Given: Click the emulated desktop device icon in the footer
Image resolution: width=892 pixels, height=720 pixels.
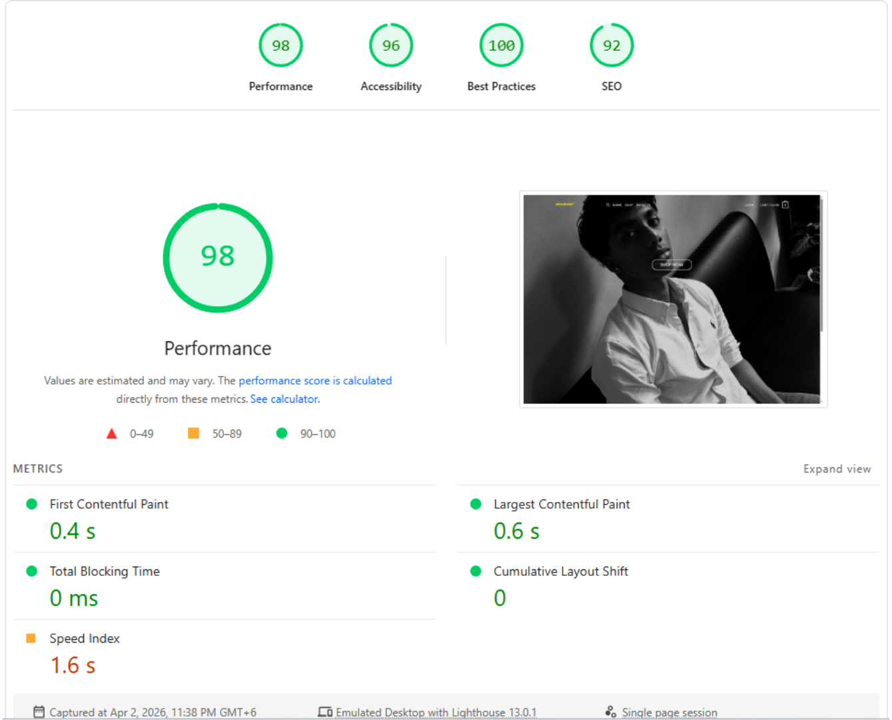Looking at the screenshot, I should 325,711.
